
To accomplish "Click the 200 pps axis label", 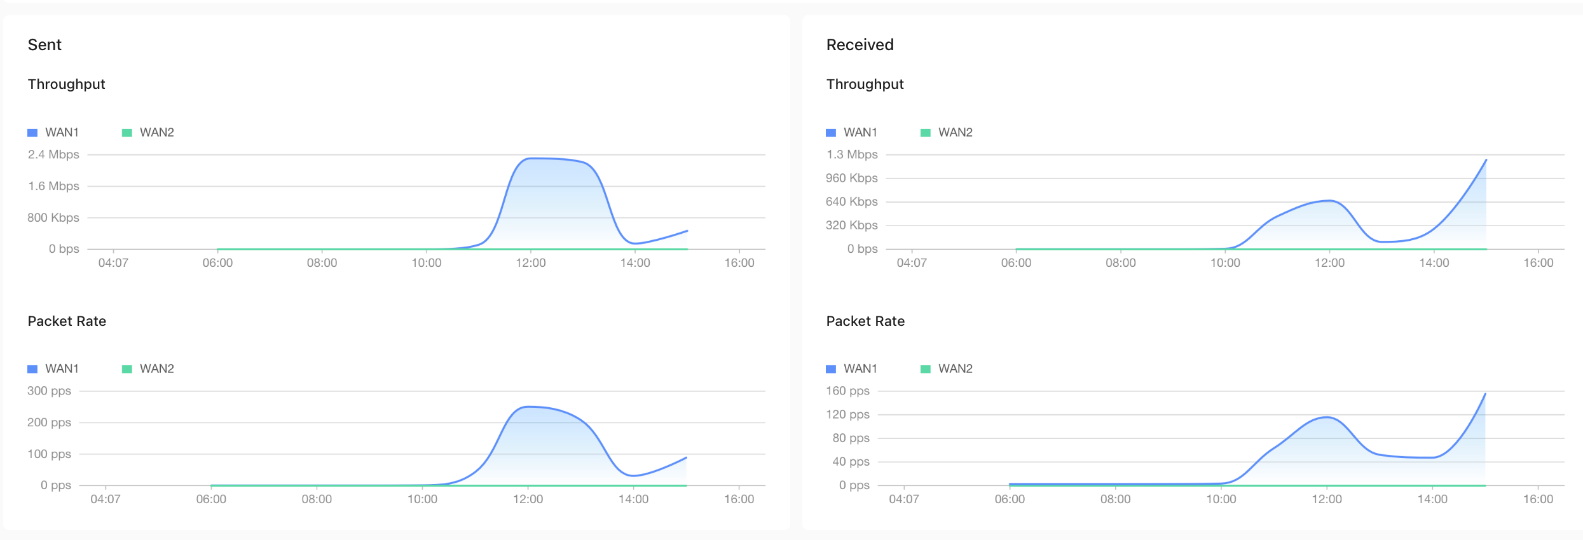I will [x=49, y=422].
